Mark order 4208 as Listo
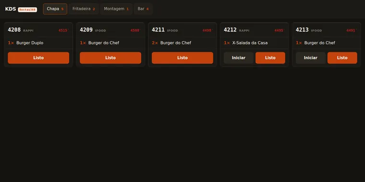The height and width of the screenshot is (182, 365). point(38,58)
